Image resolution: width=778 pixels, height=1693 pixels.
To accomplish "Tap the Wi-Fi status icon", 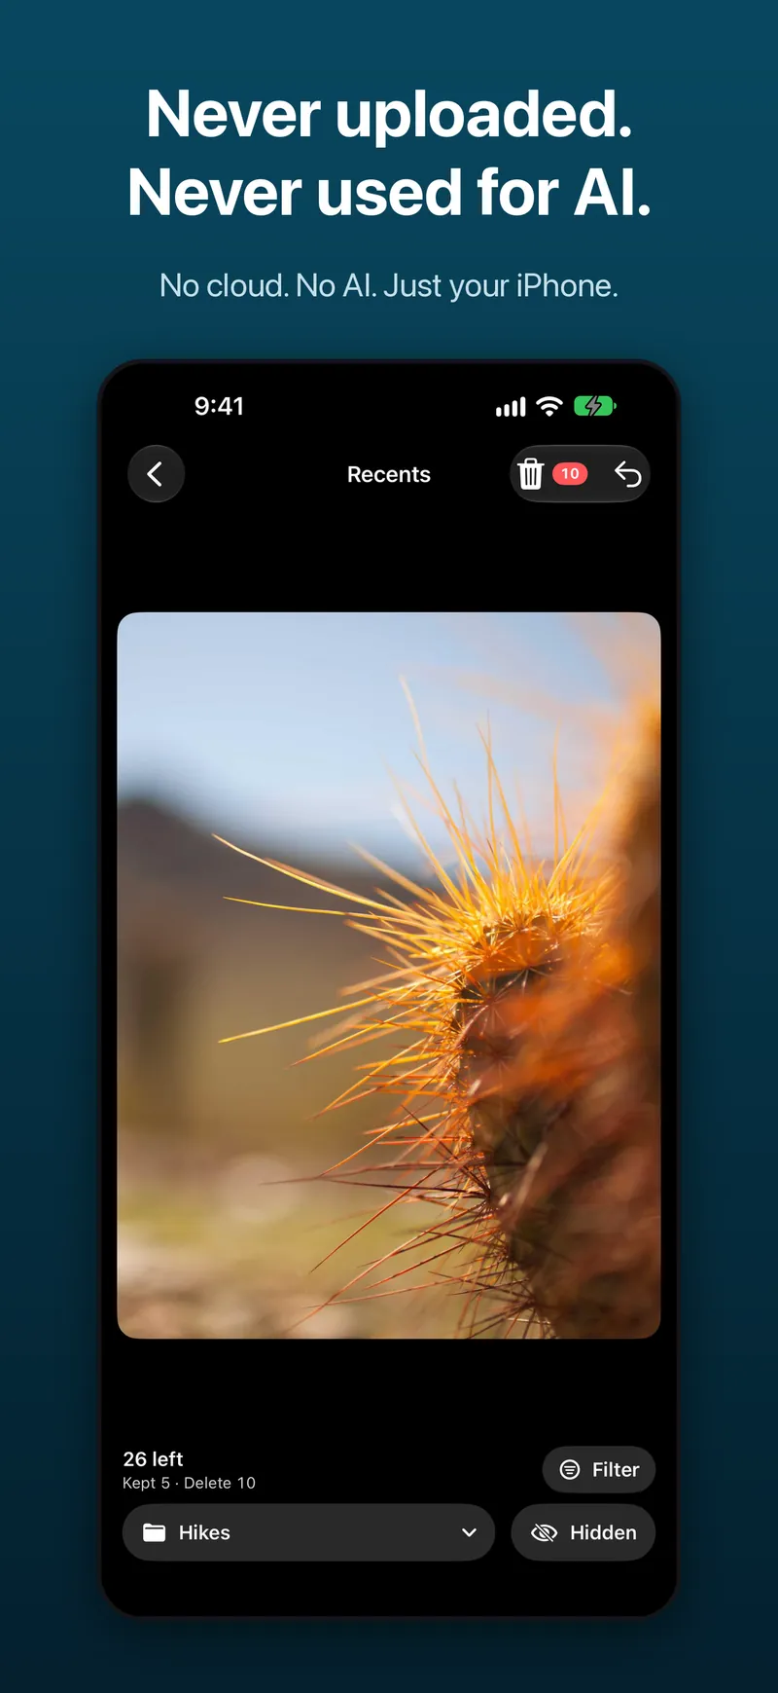I will pyautogui.click(x=549, y=406).
